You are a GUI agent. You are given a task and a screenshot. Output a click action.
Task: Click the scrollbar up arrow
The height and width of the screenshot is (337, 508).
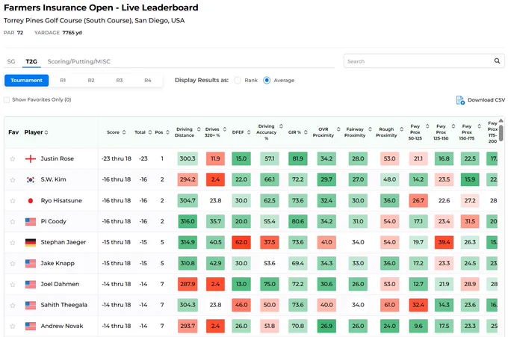[501, 120]
